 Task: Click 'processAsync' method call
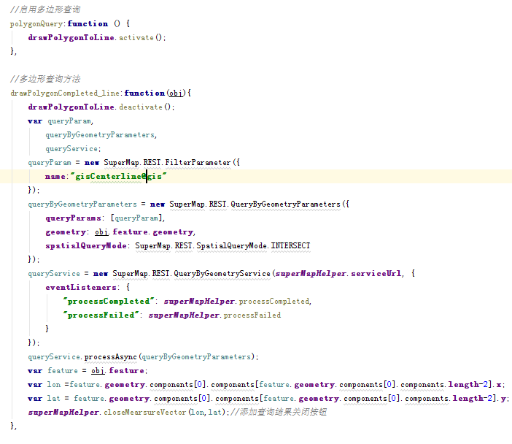coord(110,356)
